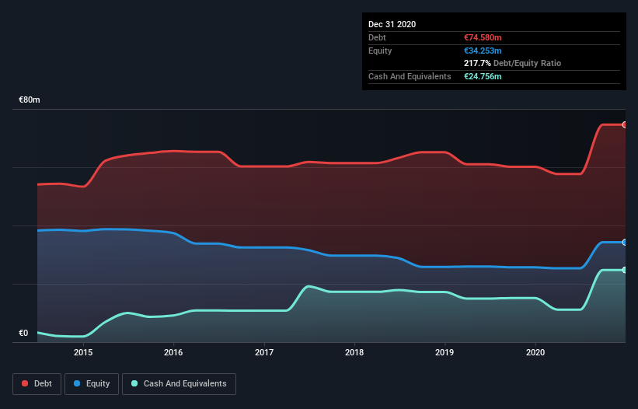Click the teal Cash end-point marker

tap(625, 271)
